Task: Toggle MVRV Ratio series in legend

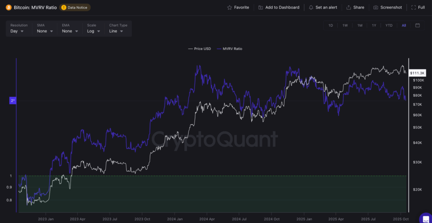Action: click(229, 49)
